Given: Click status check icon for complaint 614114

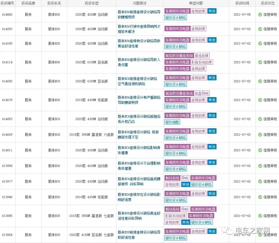Looking at the screenshot, I should pyautogui.click(x=260, y=62).
